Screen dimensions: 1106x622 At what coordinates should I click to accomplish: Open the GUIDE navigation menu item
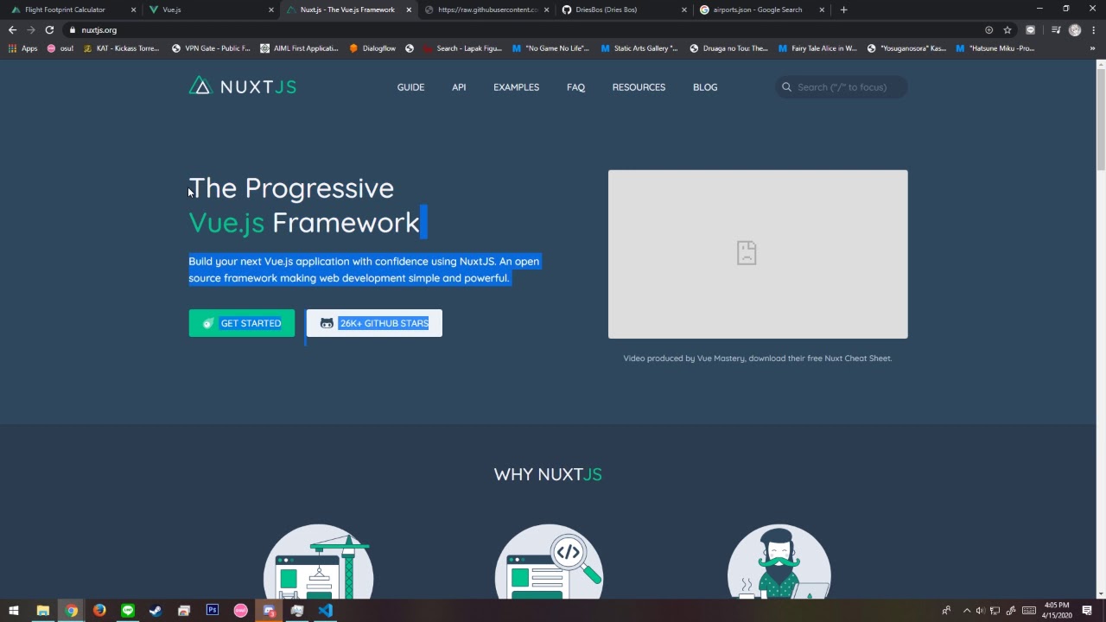tap(410, 87)
